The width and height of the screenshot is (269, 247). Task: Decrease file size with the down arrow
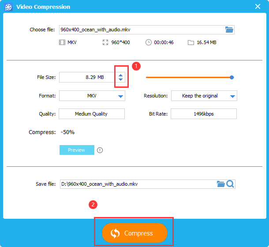121,80
